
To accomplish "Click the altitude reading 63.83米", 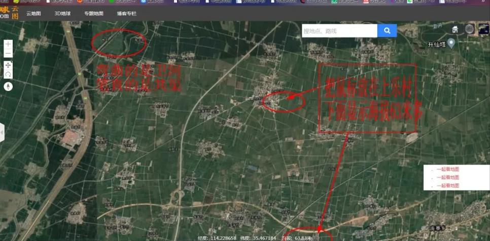I will pyautogui.click(x=304, y=238).
